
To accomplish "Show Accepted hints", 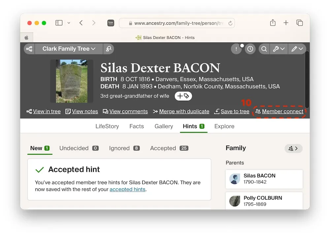I will click(x=169, y=148).
